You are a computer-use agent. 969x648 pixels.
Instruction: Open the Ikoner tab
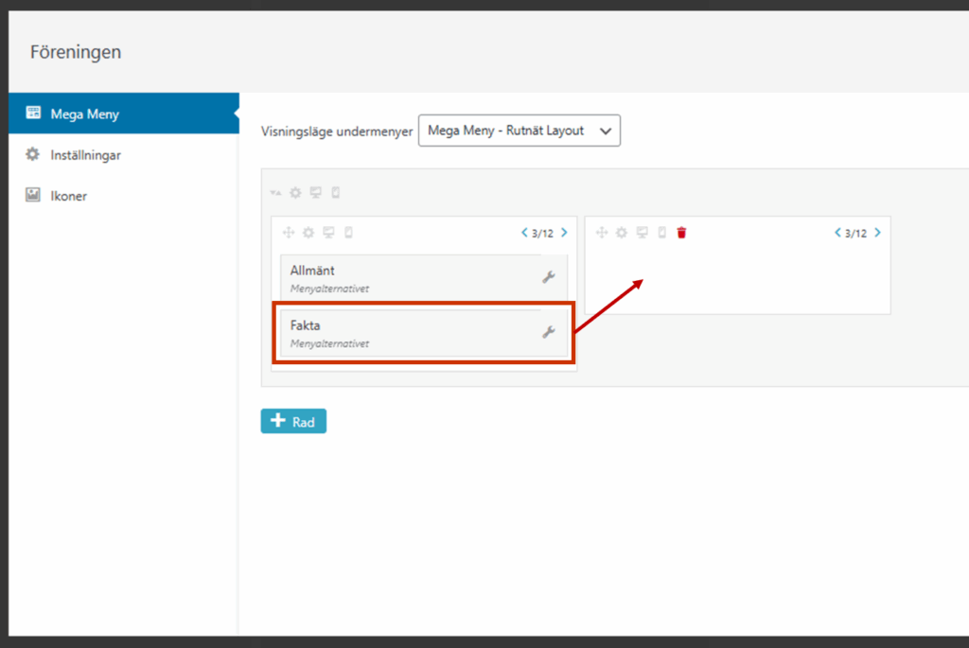68,196
